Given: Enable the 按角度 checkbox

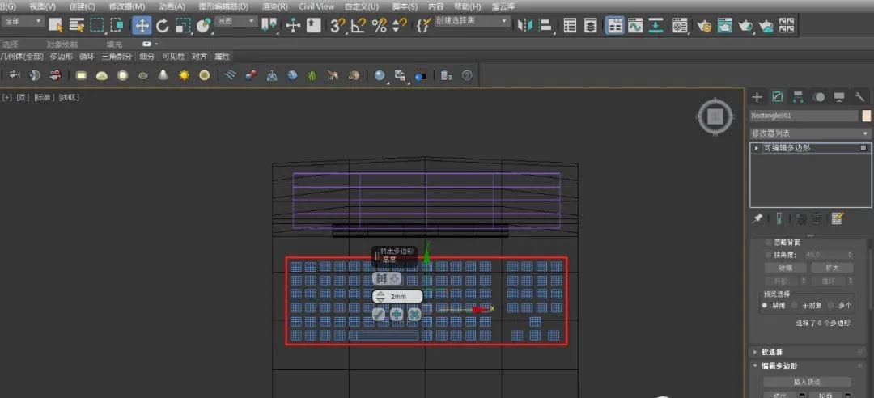Looking at the screenshot, I should coord(769,255).
